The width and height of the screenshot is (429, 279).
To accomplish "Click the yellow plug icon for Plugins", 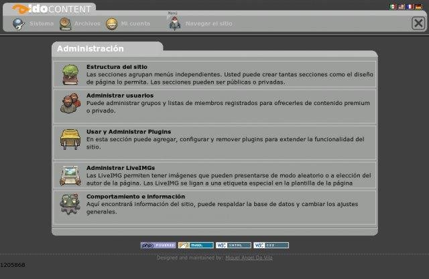I will point(70,139).
